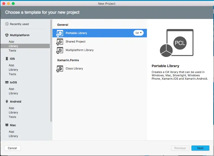This screenshot has height=156, width=214.
Task: Click the Mac monitor icon
Action: point(7,125)
